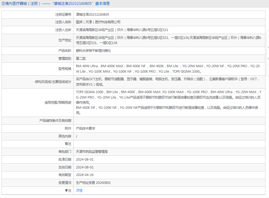Image resolution: width=269 pixels, height=198 pixels.
Task: Click the 附件 row label
Action: coord(68,128)
